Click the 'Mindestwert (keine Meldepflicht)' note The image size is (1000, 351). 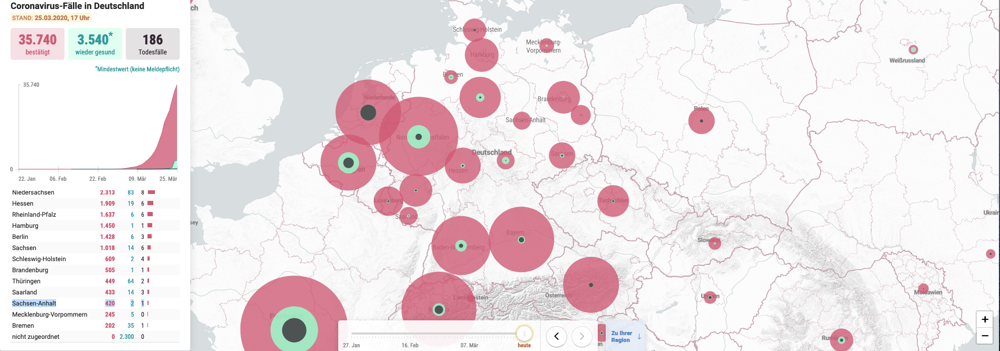tap(137, 69)
